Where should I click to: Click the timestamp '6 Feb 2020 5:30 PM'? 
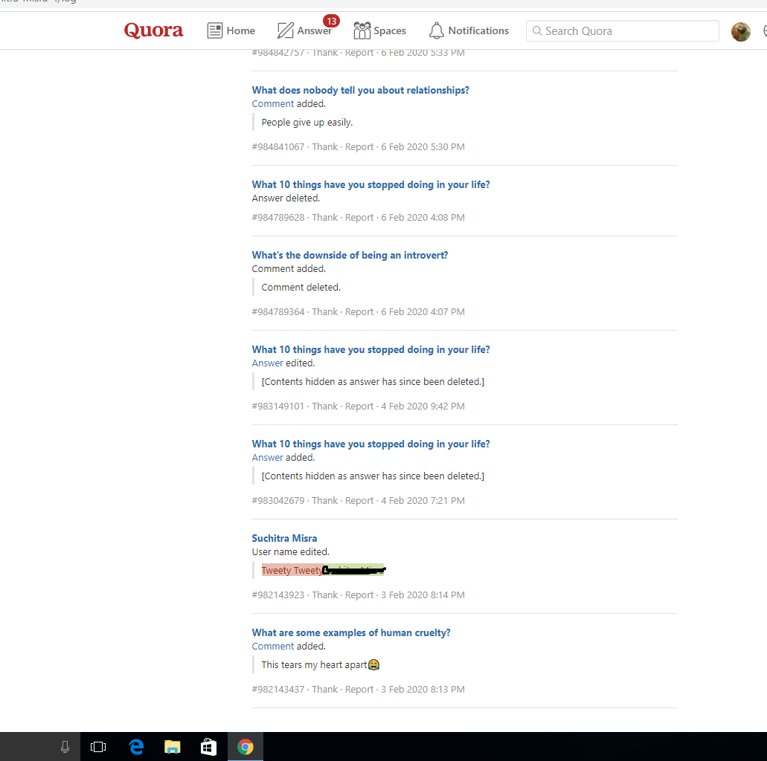423,146
